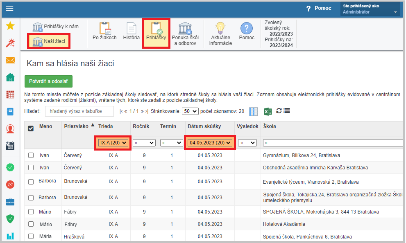The width and height of the screenshot is (406, 243).
Task: Go to the home house icon
Action: (x=10, y=77)
